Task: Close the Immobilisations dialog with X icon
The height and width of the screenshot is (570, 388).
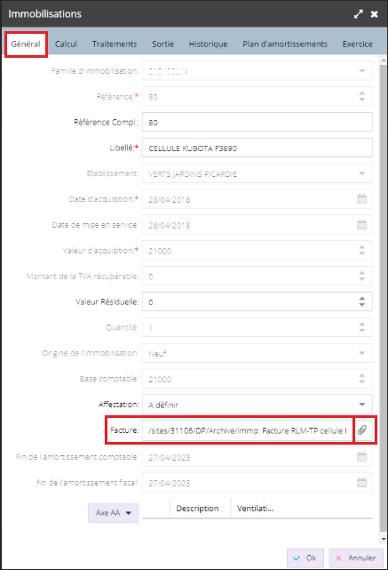Action: coord(374,14)
